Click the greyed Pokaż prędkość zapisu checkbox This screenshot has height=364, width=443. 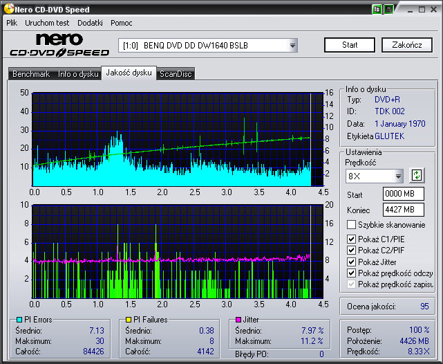[x=351, y=284]
